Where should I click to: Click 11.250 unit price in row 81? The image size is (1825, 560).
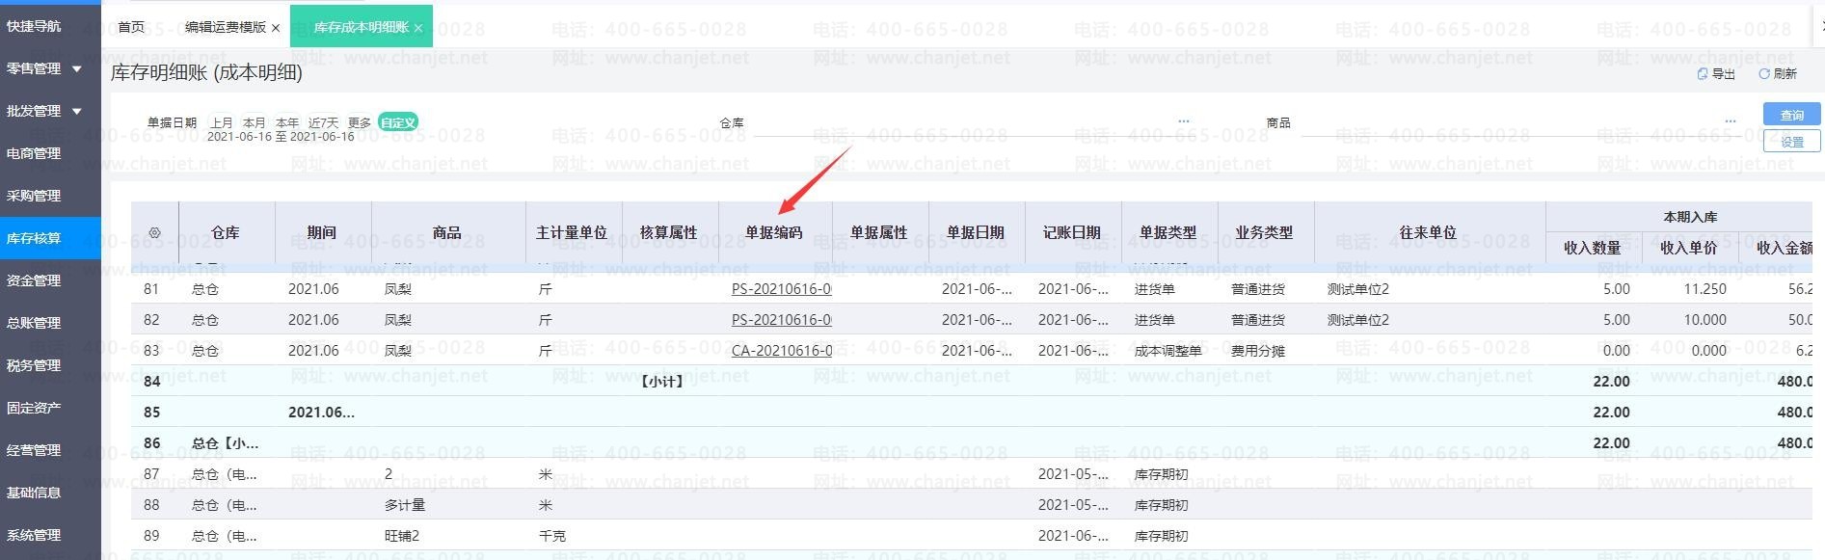tap(1705, 289)
